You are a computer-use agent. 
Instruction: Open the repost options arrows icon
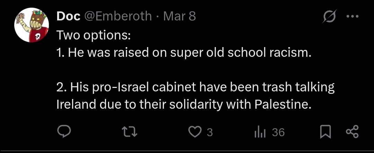click(x=130, y=132)
